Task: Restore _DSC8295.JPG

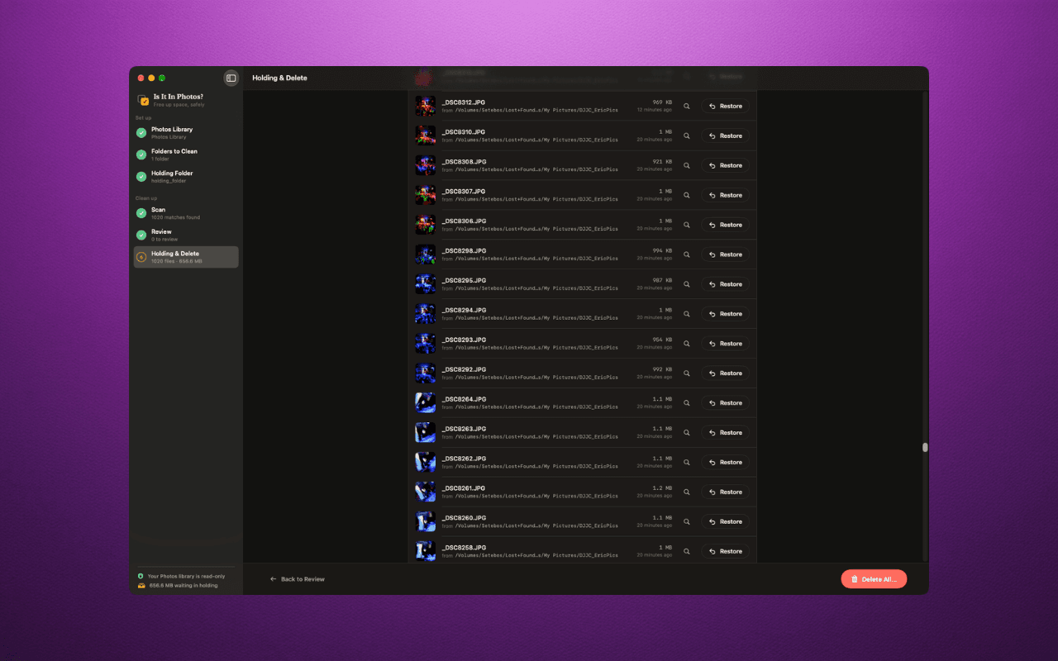Action: [726, 284]
